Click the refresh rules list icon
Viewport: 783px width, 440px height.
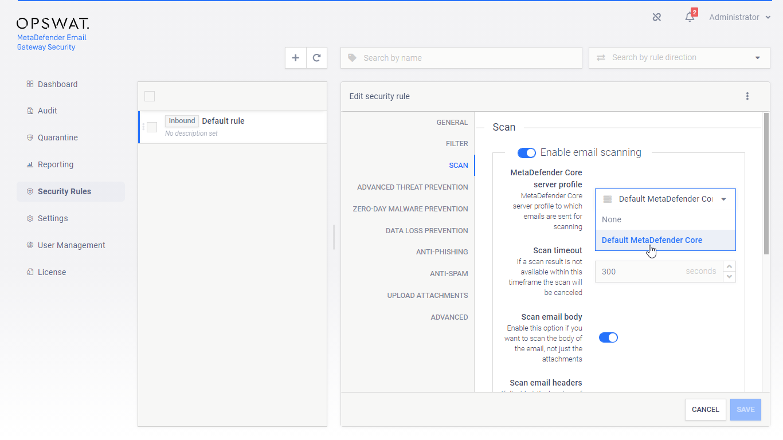click(316, 58)
